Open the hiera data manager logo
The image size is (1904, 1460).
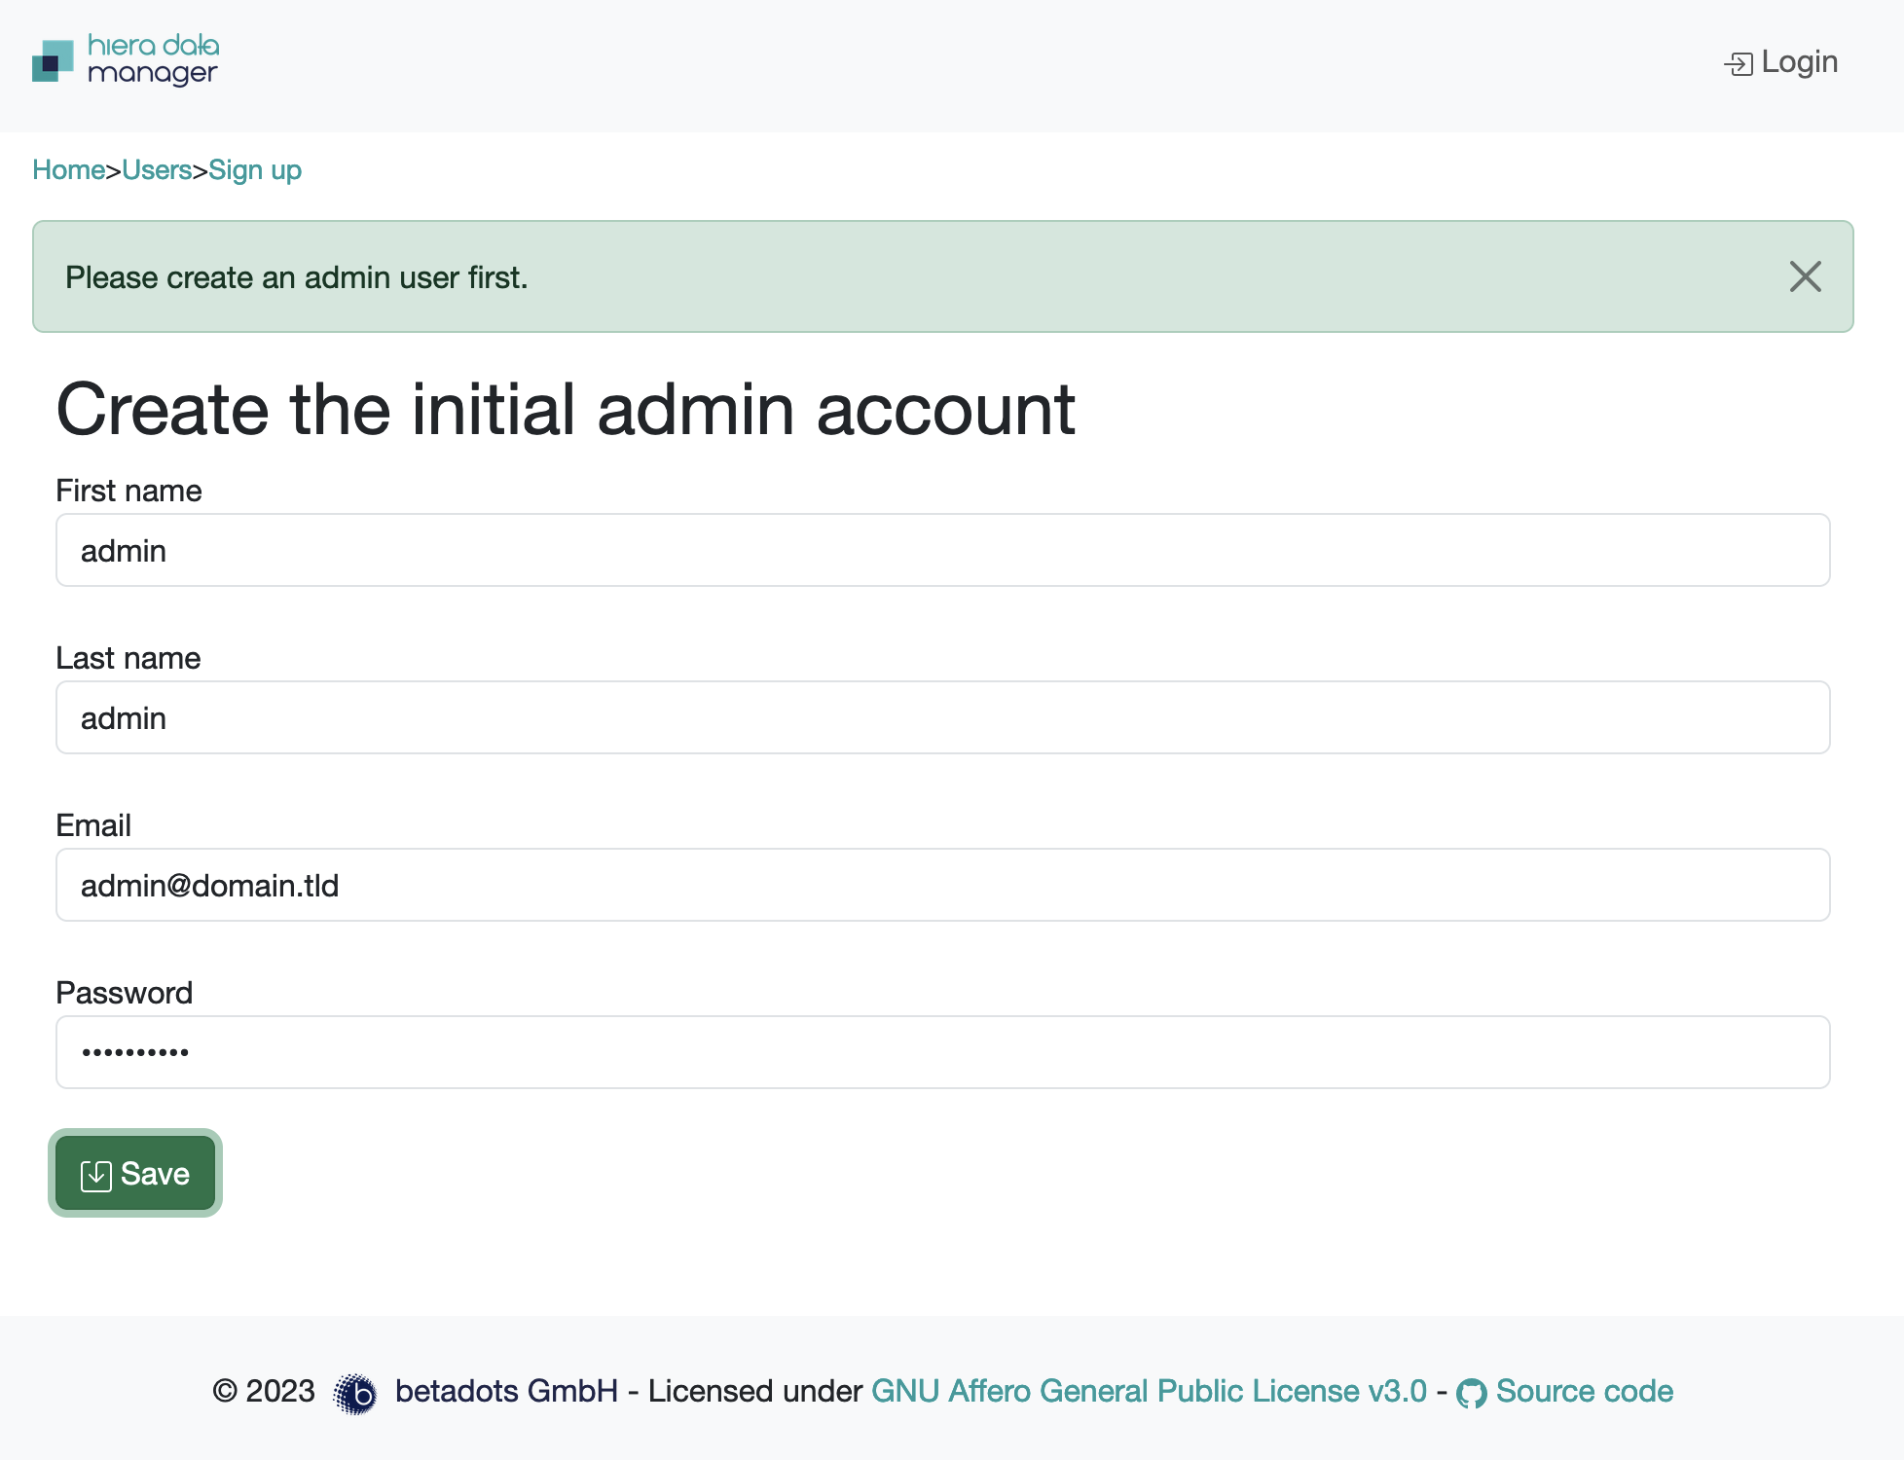coord(126,60)
